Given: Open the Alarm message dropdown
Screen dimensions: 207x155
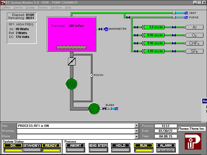Looking at the screenshot, I should [x=136, y=136].
